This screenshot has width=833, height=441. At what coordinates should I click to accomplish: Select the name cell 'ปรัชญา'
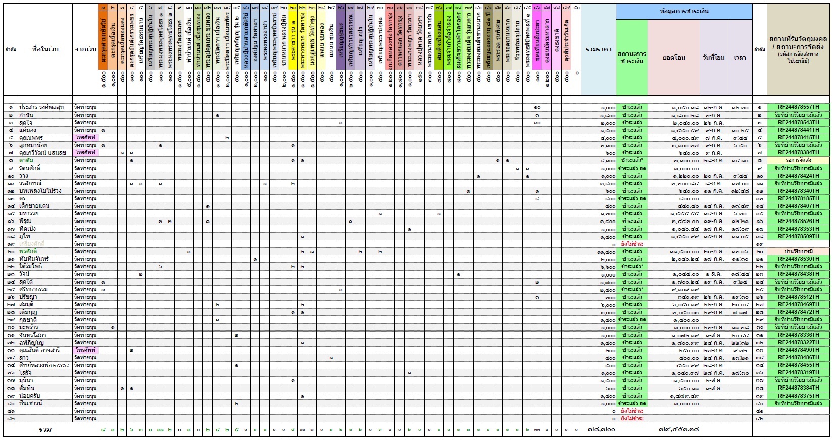coord(45,297)
